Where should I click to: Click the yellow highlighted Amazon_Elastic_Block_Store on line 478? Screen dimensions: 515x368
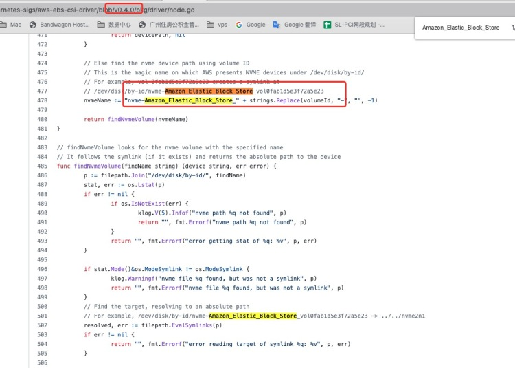(x=189, y=100)
